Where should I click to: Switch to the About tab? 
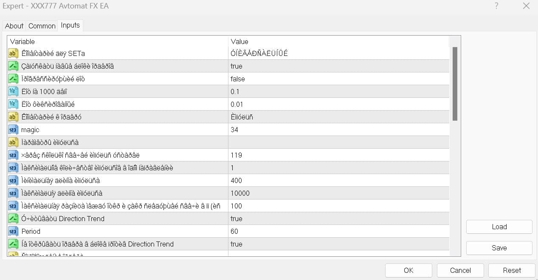[x=14, y=26]
